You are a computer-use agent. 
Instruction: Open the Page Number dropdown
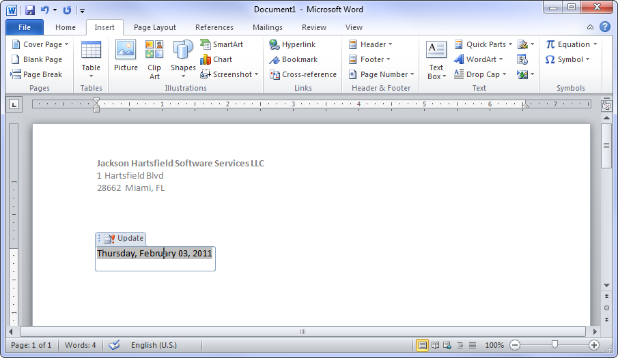point(381,74)
